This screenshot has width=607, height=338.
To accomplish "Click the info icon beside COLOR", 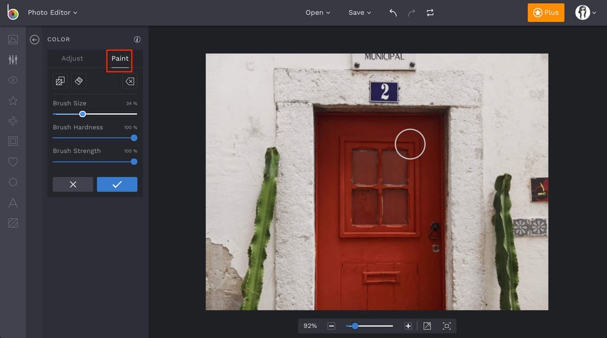I will pos(137,40).
